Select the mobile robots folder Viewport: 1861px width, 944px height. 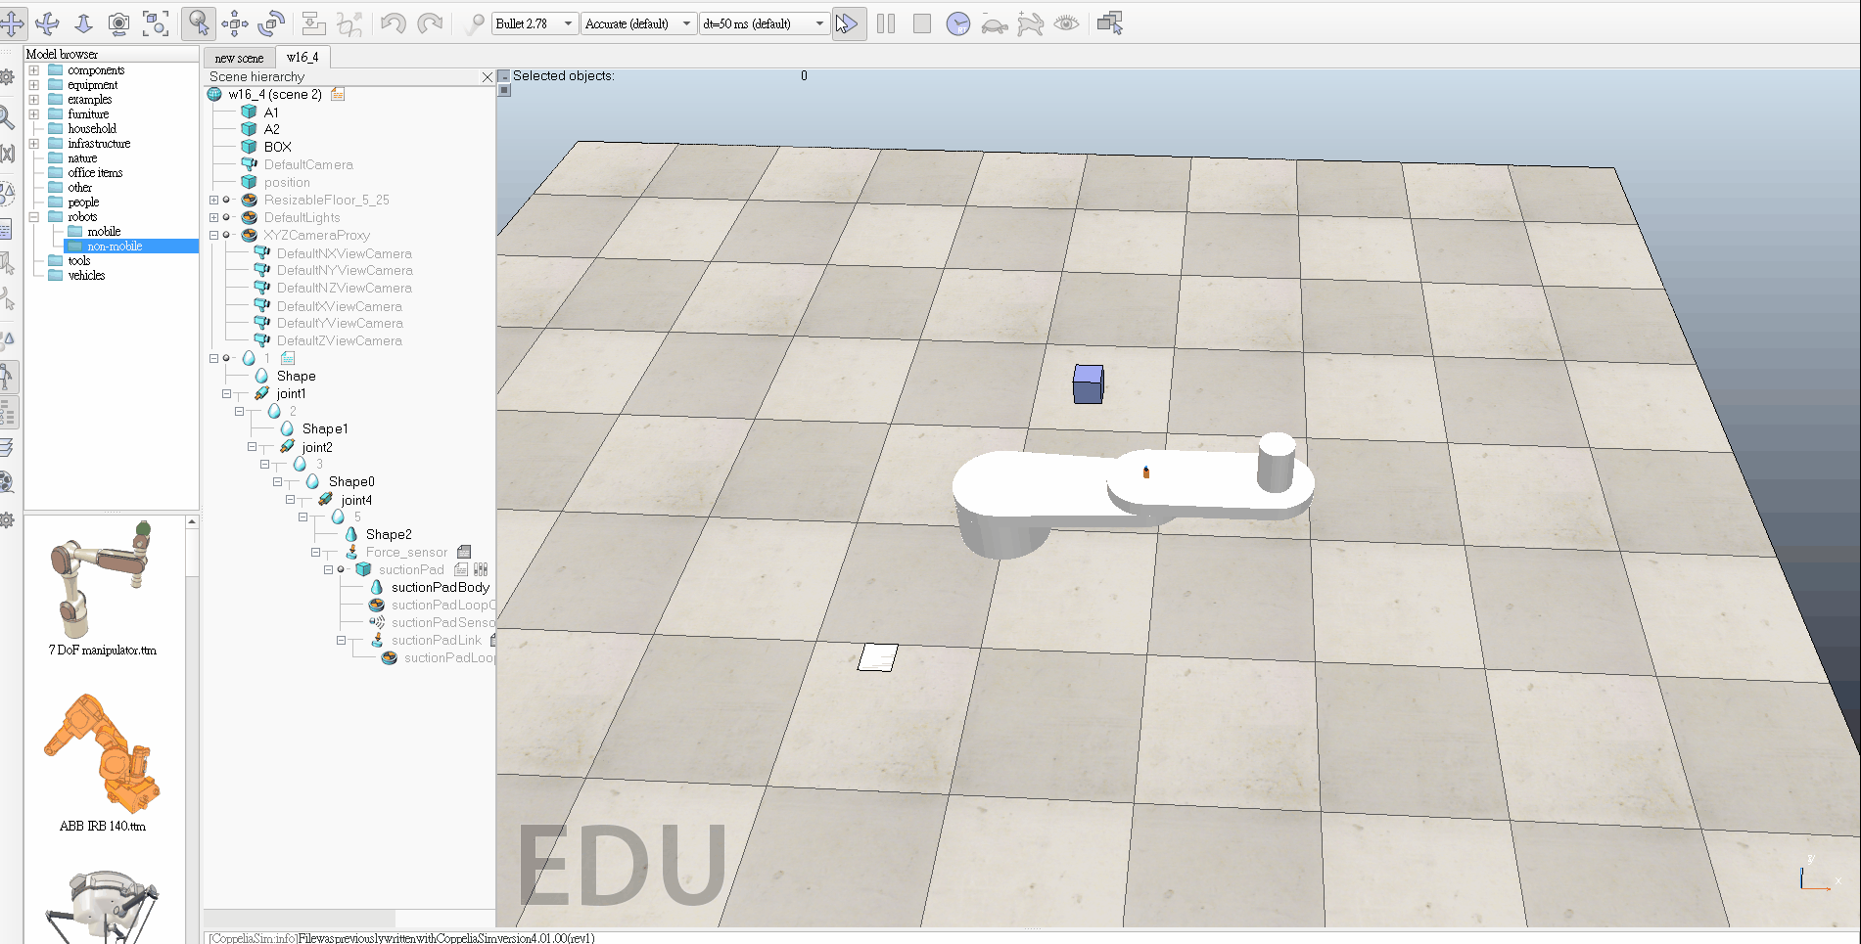(x=104, y=232)
